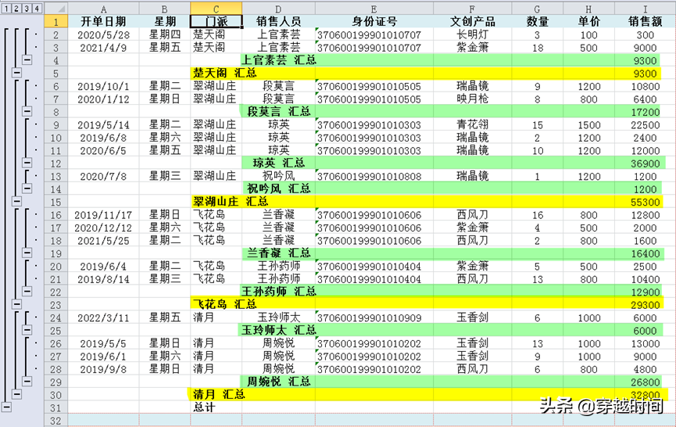
Task: Click the 单价 header cell
Action: [588, 21]
